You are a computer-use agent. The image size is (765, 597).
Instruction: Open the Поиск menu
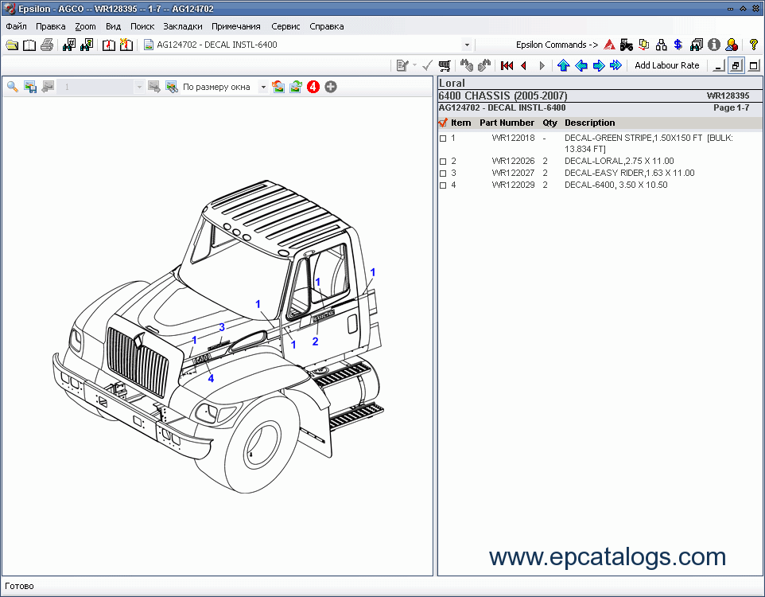(142, 26)
